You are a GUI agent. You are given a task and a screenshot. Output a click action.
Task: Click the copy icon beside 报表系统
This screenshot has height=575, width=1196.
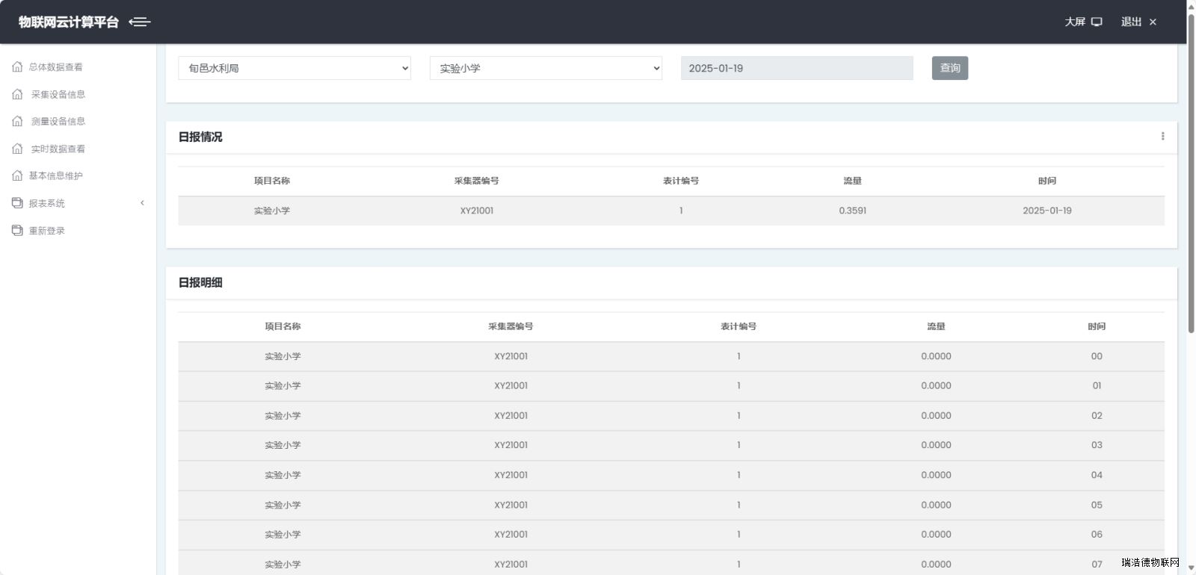(x=17, y=203)
